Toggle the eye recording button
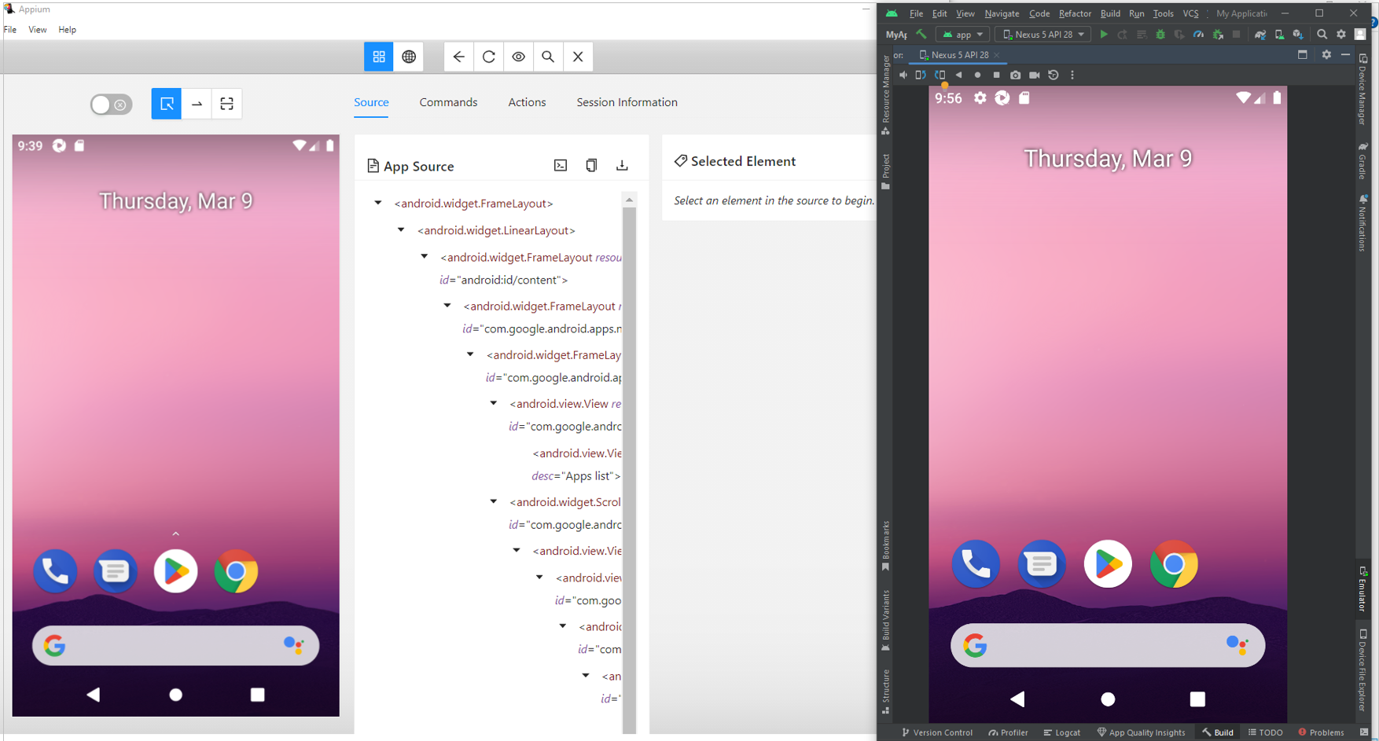1379x741 pixels. click(518, 57)
